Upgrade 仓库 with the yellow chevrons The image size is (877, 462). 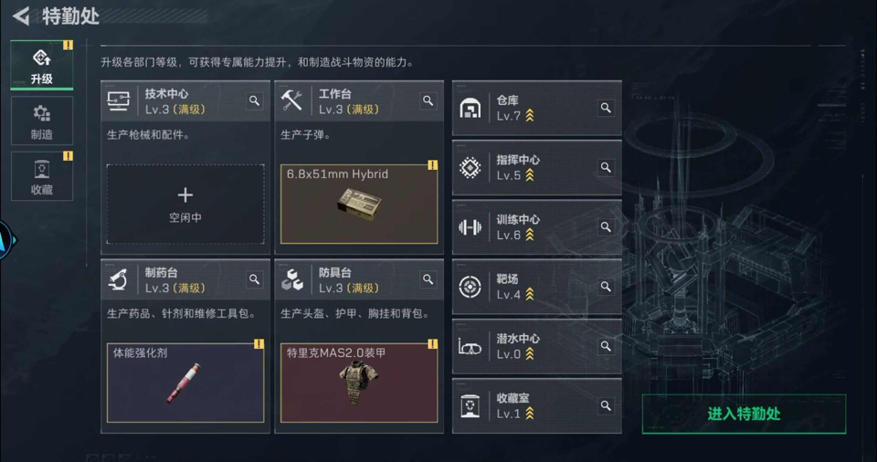pyautogui.click(x=530, y=116)
